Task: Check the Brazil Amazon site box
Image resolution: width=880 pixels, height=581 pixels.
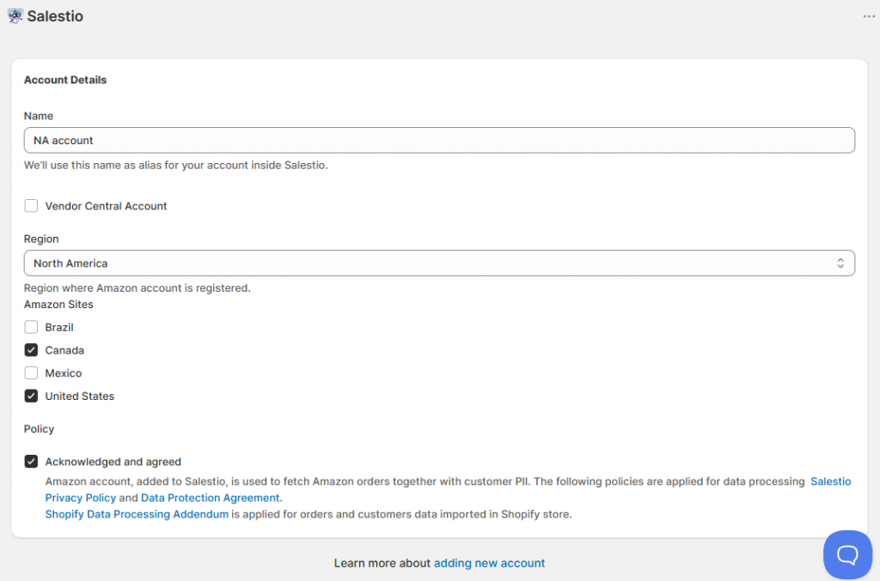Action: coord(32,327)
